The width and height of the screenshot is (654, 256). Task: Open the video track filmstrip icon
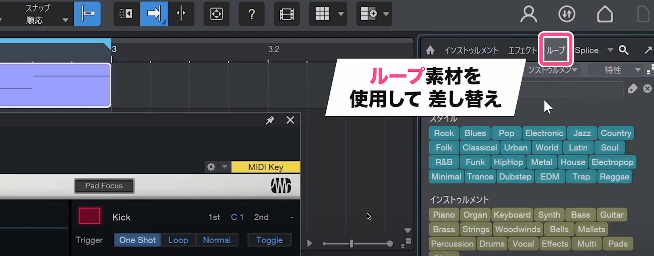(287, 14)
